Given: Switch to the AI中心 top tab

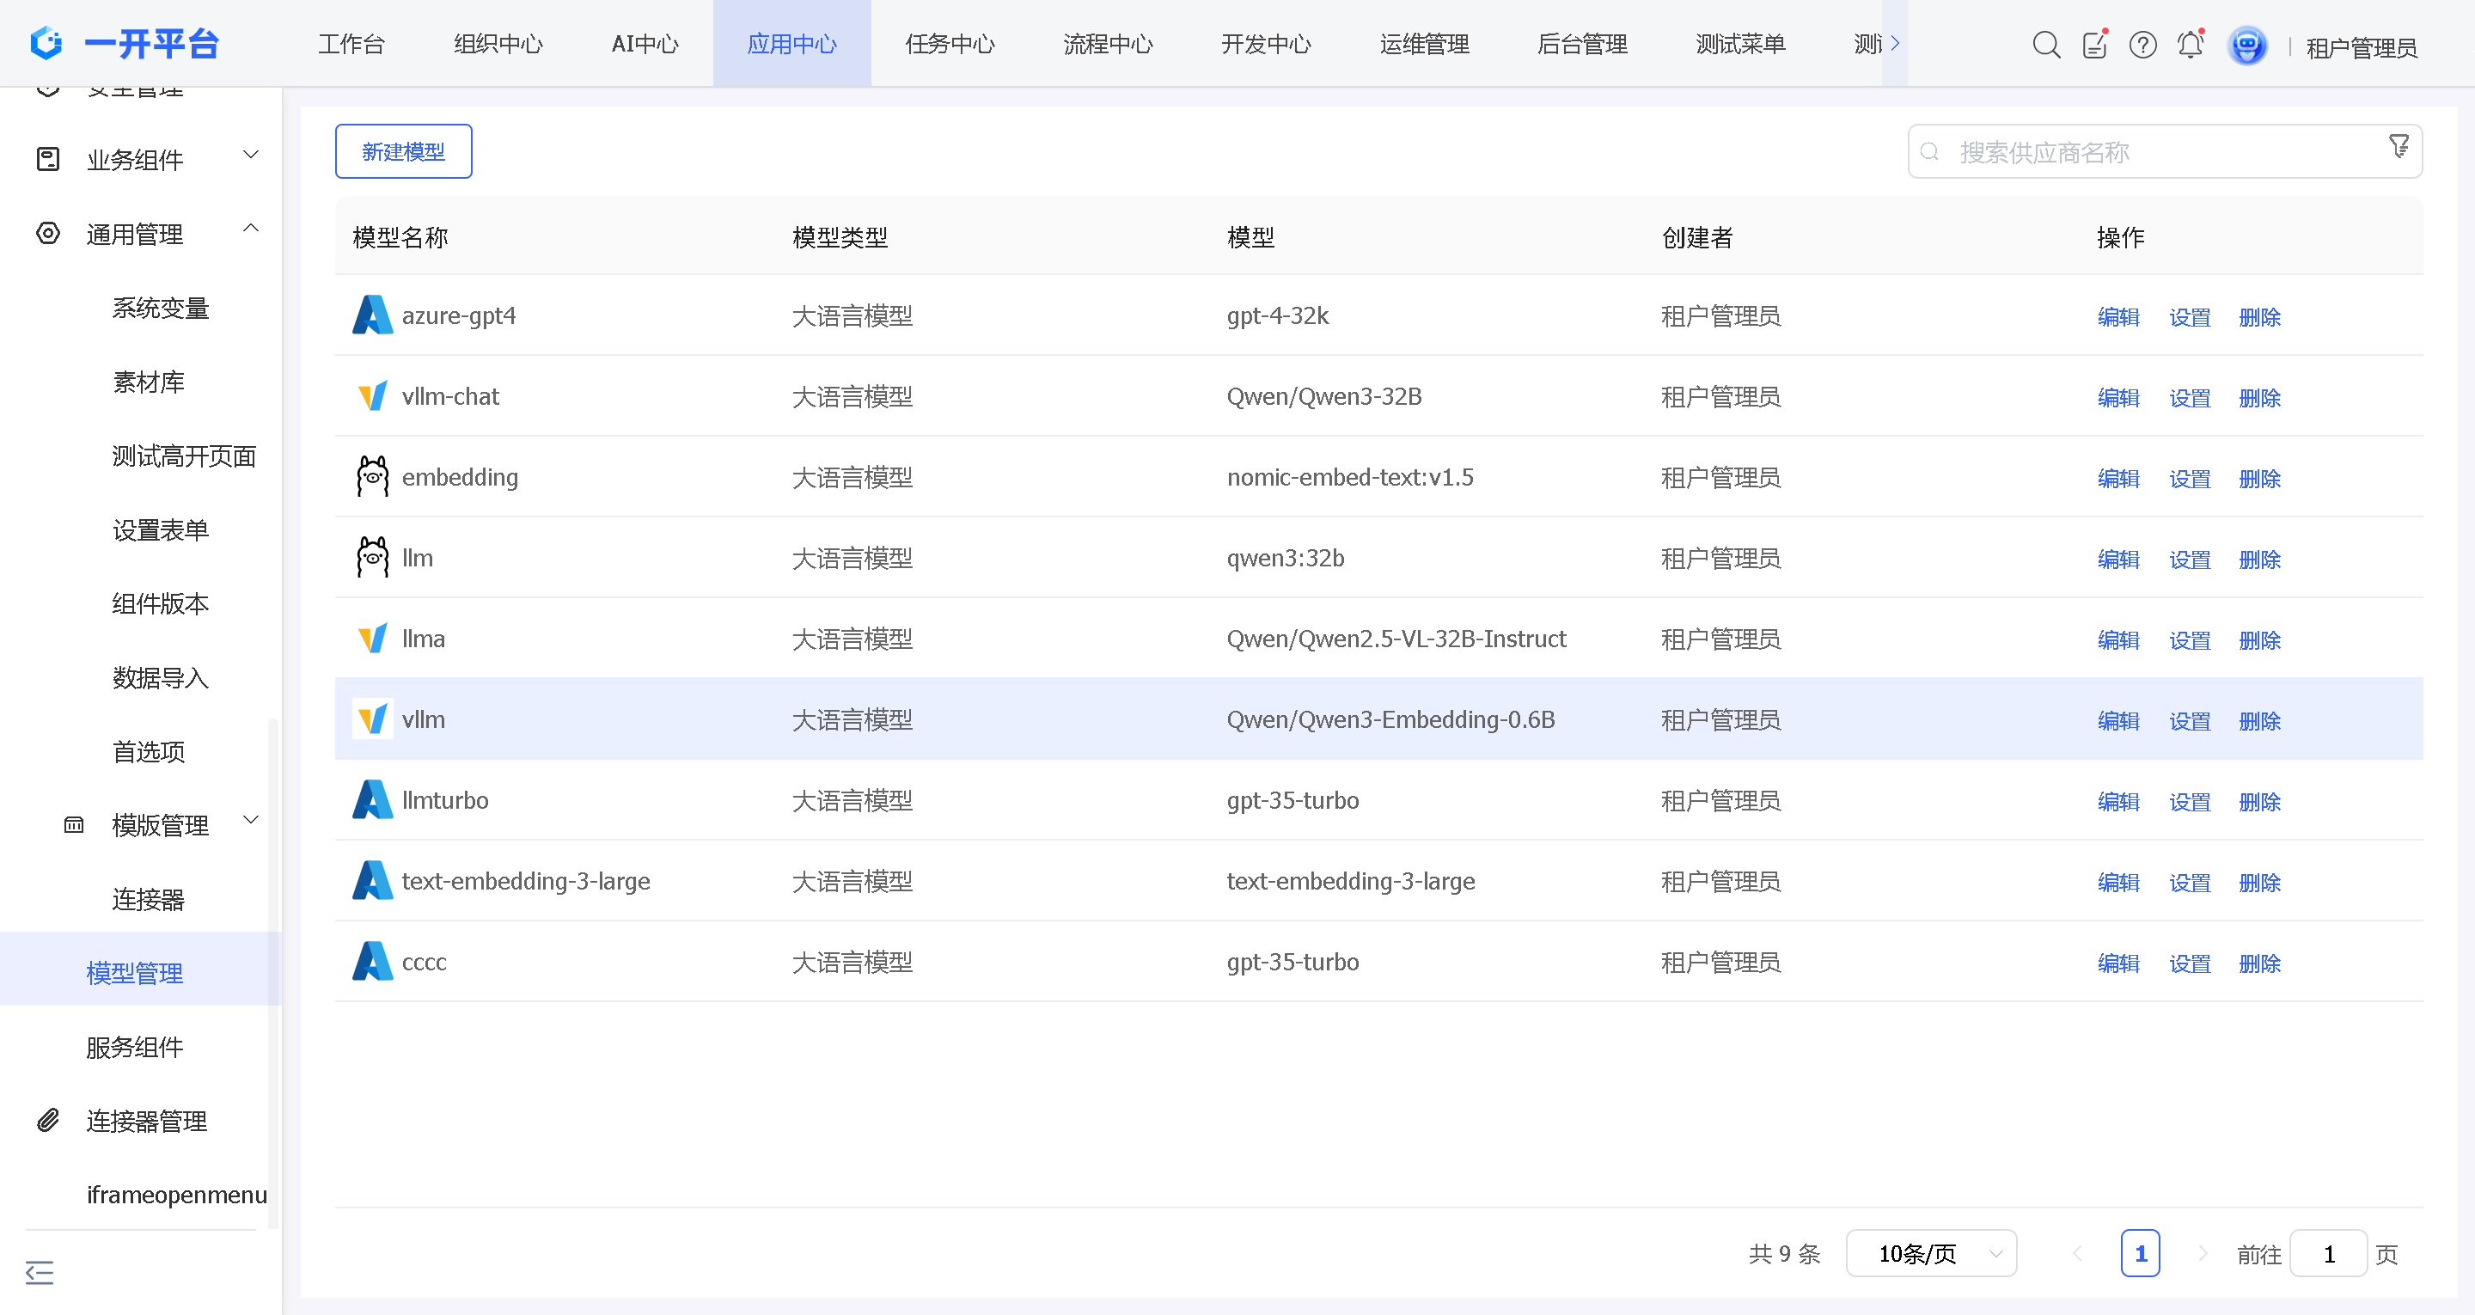Looking at the screenshot, I should click(644, 44).
